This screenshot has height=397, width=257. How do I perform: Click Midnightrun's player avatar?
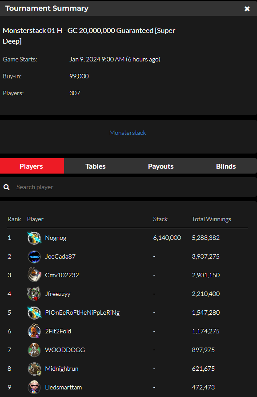pyautogui.click(x=34, y=369)
